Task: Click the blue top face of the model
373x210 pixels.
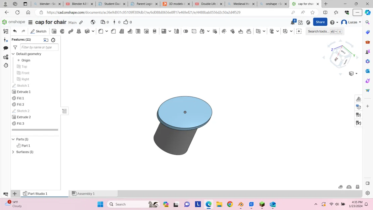Action: [185, 112]
